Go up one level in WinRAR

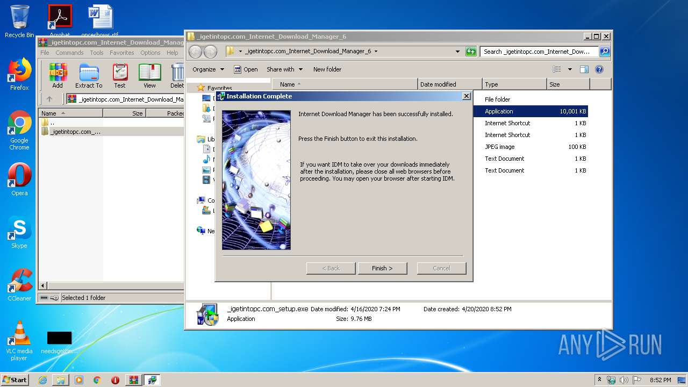(49, 99)
